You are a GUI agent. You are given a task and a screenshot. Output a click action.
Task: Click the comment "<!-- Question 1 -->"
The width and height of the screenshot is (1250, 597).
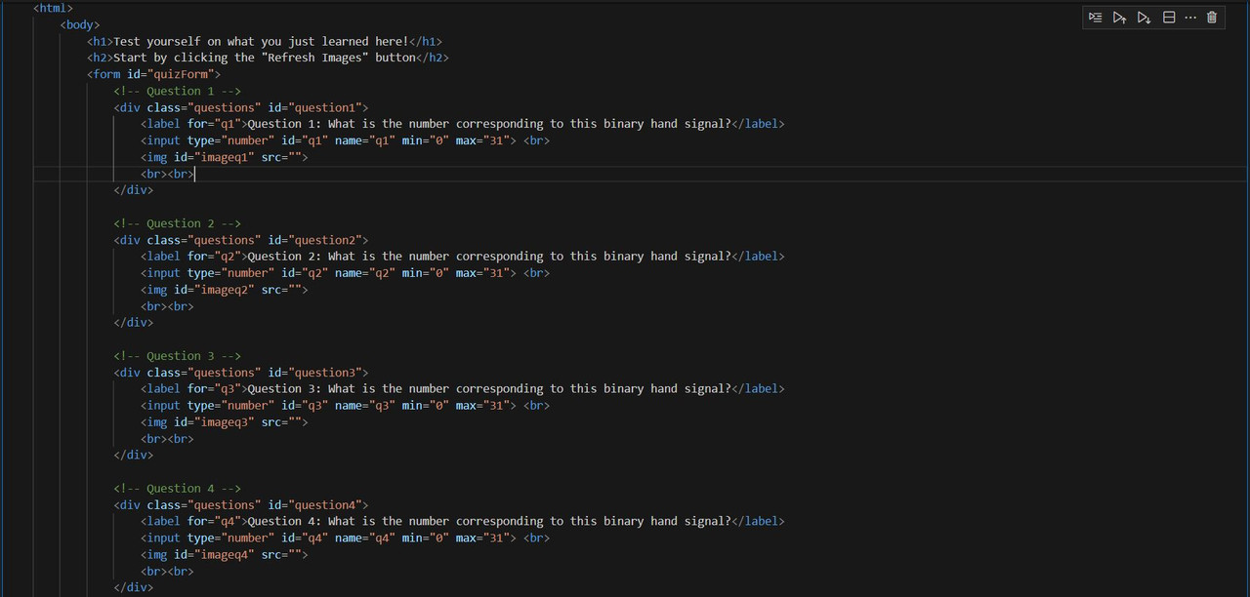(x=177, y=91)
